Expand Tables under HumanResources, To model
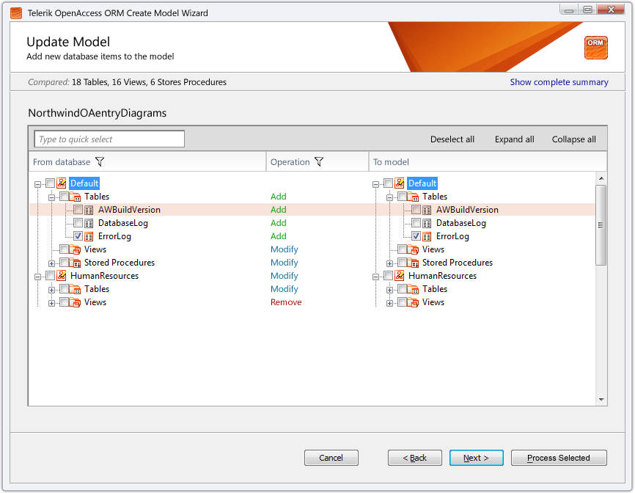The height and width of the screenshot is (493, 635). [389, 290]
